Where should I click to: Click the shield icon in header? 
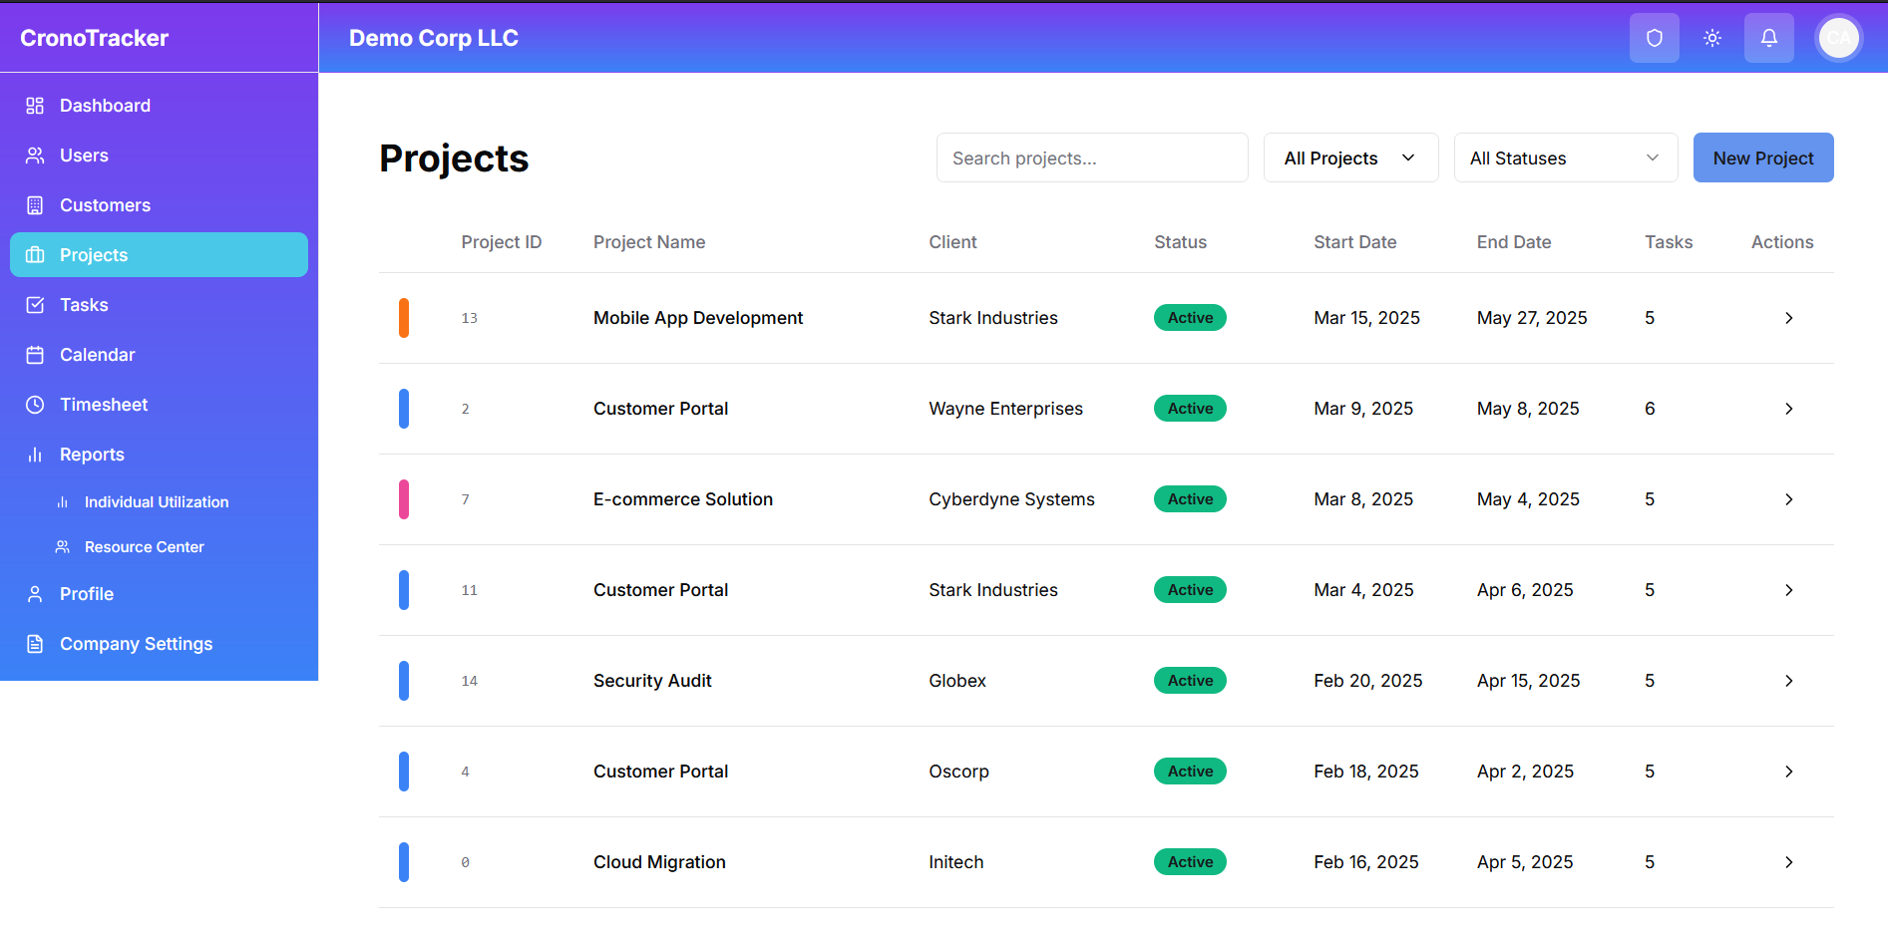tap(1655, 38)
